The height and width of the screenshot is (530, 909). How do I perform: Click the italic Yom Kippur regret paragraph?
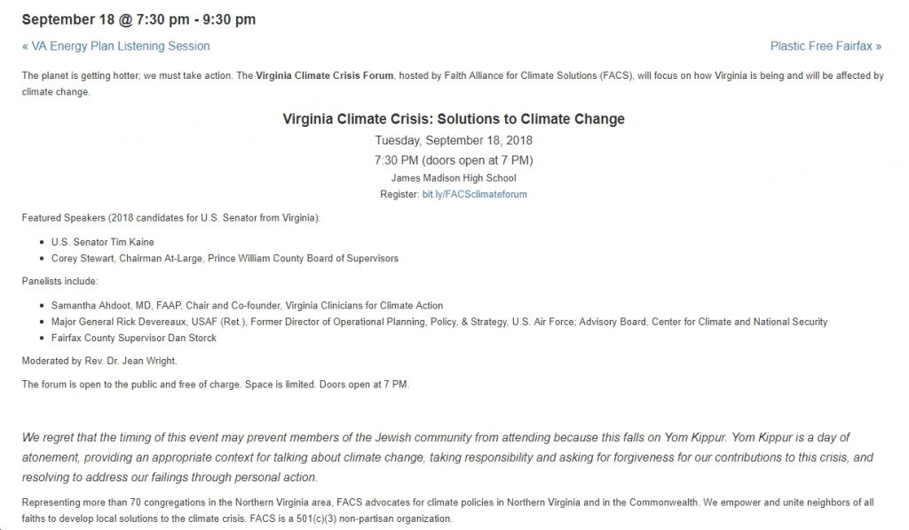tap(447, 457)
